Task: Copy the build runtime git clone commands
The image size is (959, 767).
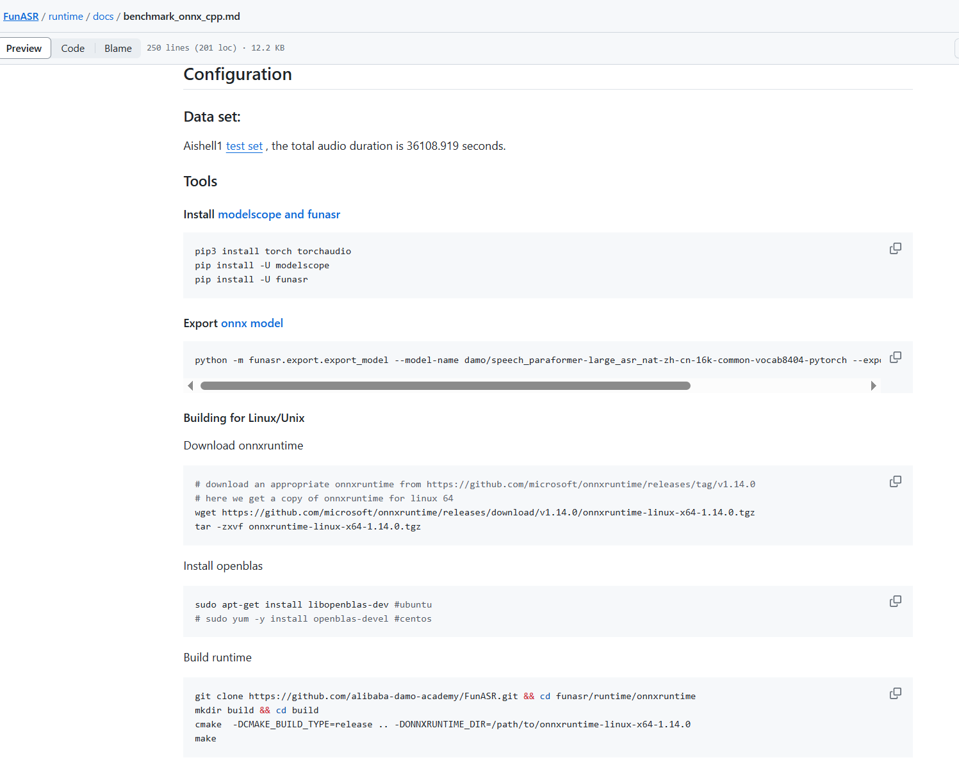Action: tap(895, 693)
